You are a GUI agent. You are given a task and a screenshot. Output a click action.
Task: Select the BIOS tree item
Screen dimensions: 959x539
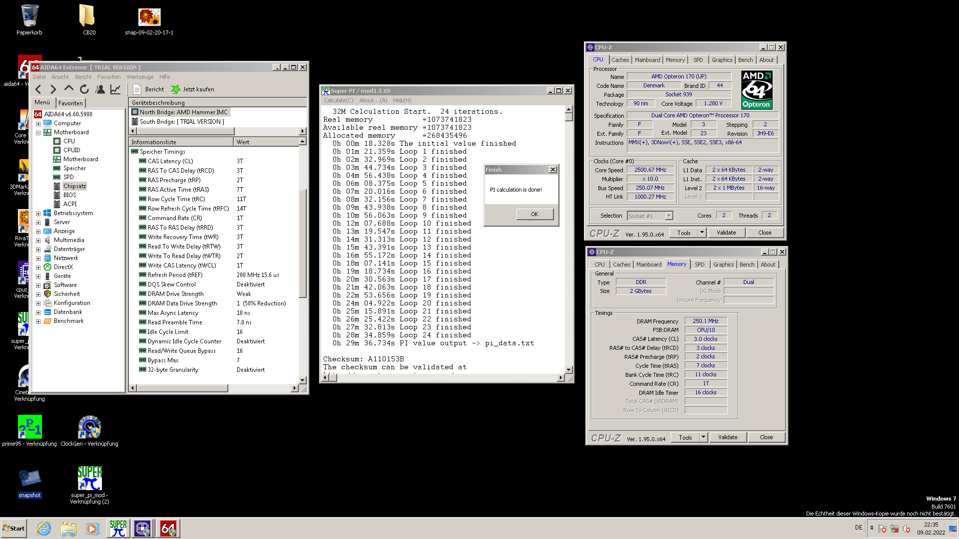(69, 195)
